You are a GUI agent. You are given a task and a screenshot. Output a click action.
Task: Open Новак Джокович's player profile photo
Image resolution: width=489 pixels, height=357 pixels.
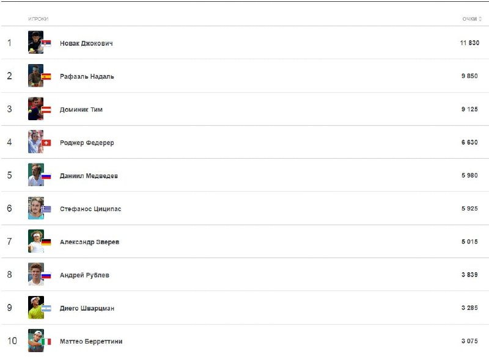pos(35,43)
